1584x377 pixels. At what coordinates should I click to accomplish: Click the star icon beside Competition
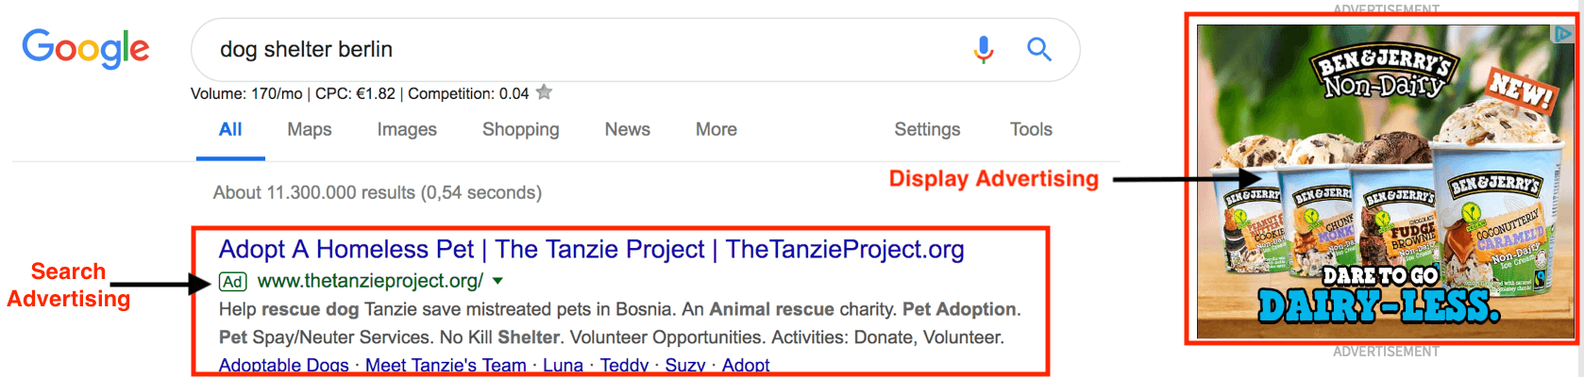click(544, 92)
